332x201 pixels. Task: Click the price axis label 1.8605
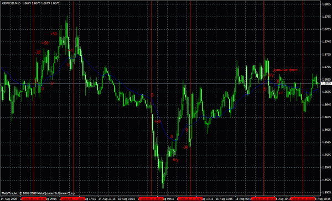(326, 130)
